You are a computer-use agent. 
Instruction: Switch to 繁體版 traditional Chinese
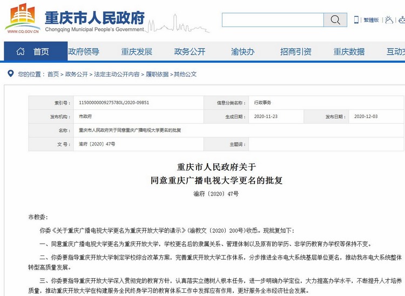[x=371, y=20]
